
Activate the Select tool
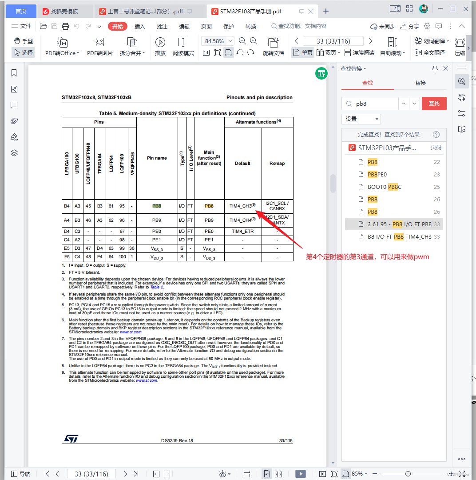[24, 52]
